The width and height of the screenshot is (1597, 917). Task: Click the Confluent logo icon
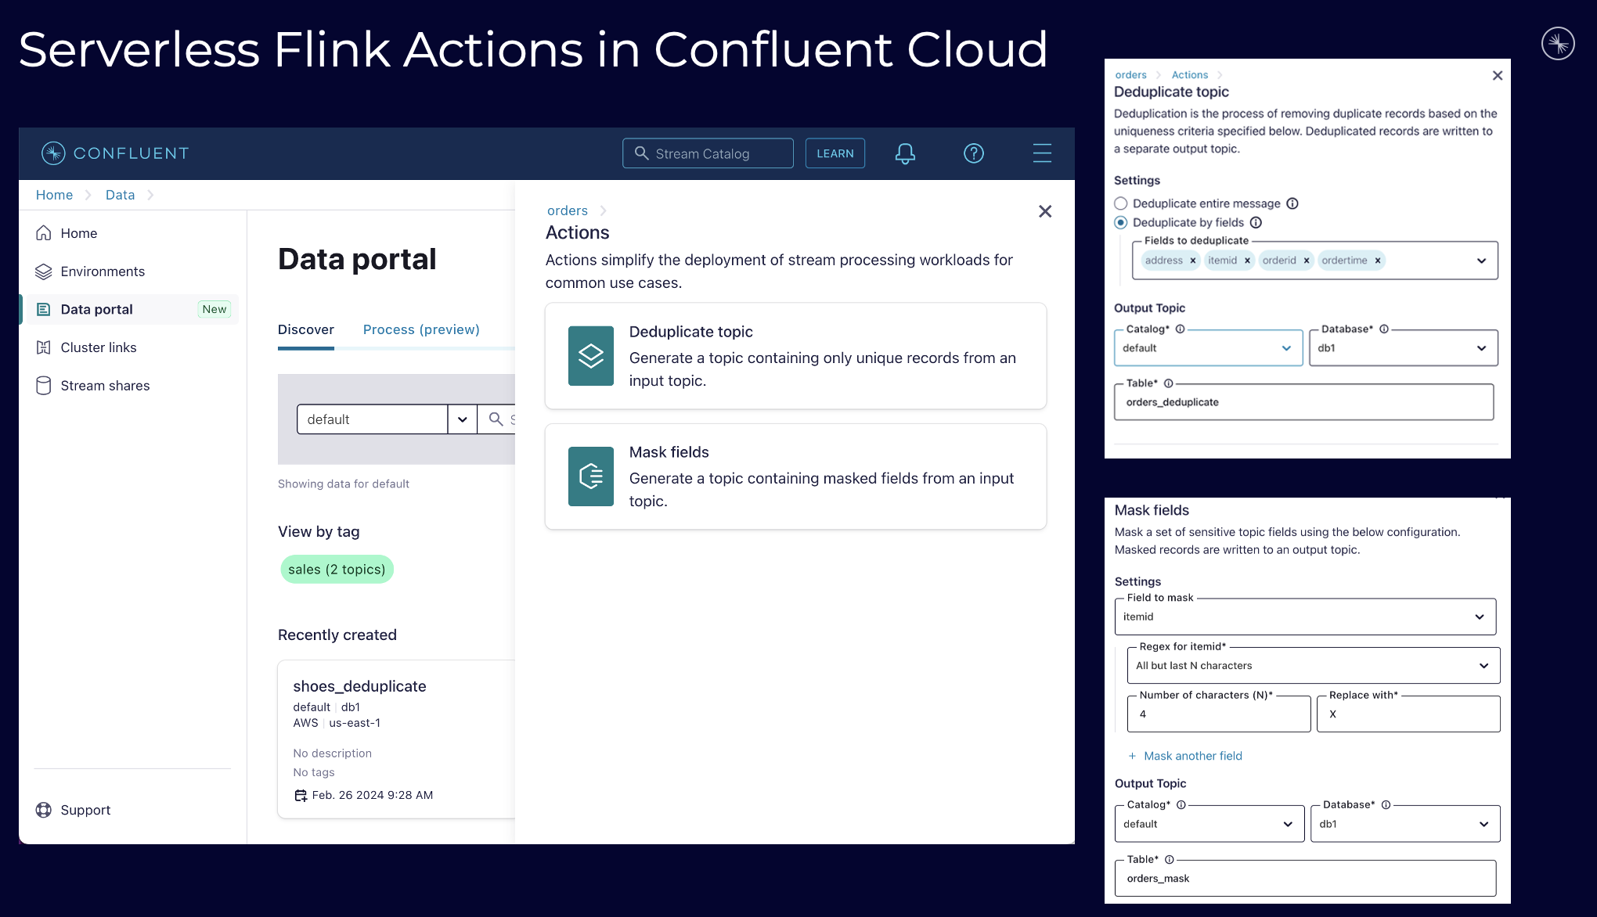[x=53, y=153]
